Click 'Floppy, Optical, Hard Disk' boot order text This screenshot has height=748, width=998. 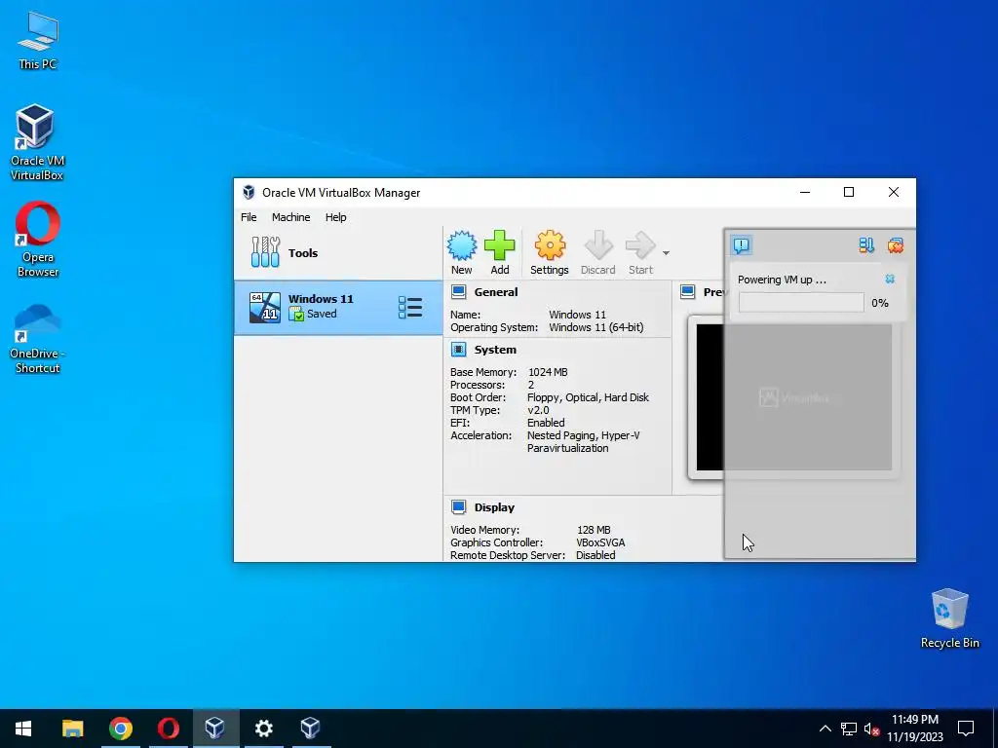point(588,397)
